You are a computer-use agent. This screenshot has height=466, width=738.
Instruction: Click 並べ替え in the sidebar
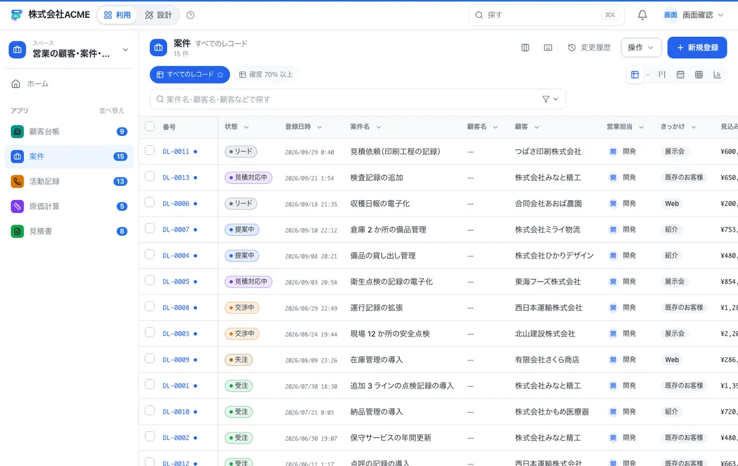coord(111,111)
